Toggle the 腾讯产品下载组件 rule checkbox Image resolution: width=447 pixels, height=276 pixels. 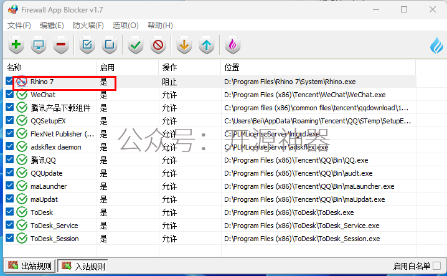pos(9,107)
